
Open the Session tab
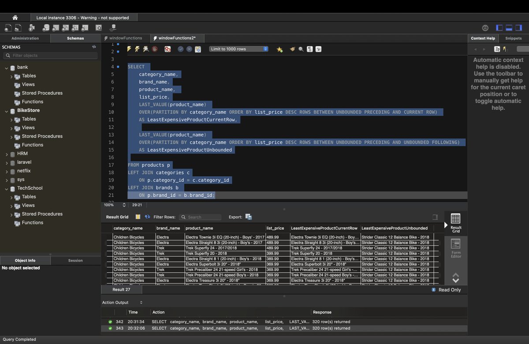[x=75, y=260]
